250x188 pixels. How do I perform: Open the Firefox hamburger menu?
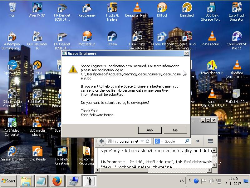tap(210, 141)
